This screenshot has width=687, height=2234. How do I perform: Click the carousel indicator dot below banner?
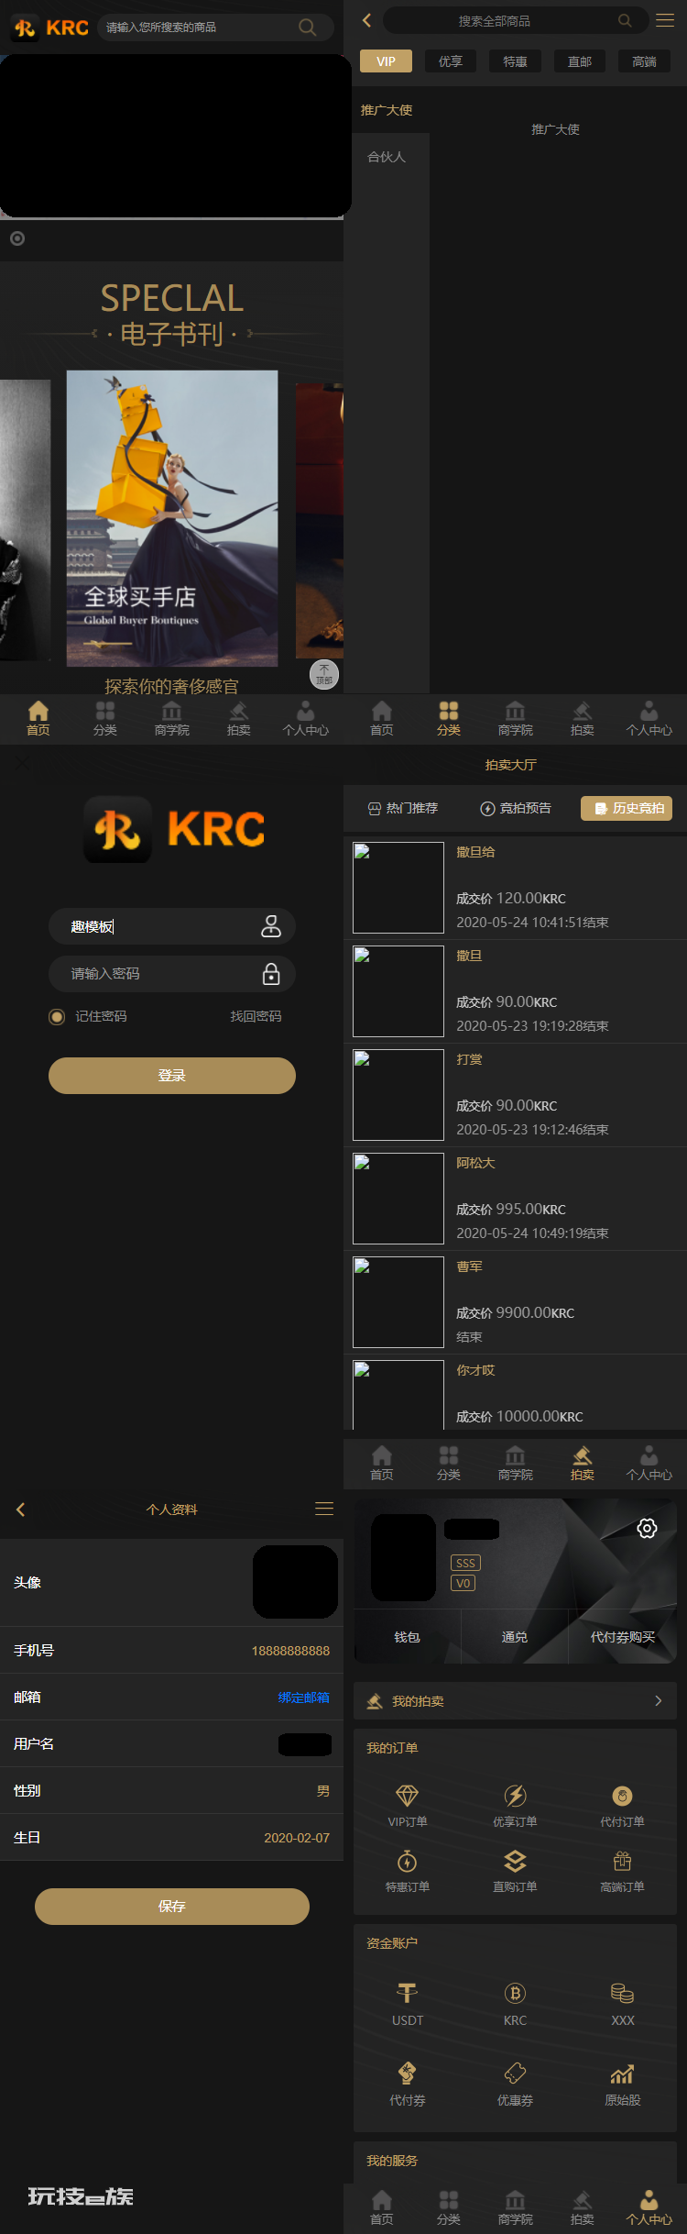point(17,238)
